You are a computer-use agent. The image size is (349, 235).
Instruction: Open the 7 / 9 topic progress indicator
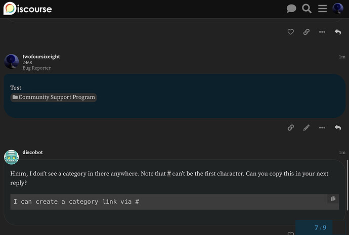[x=320, y=227]
